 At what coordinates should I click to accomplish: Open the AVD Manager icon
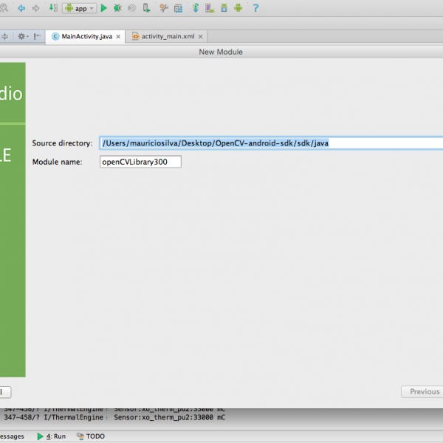coord(210,8)
